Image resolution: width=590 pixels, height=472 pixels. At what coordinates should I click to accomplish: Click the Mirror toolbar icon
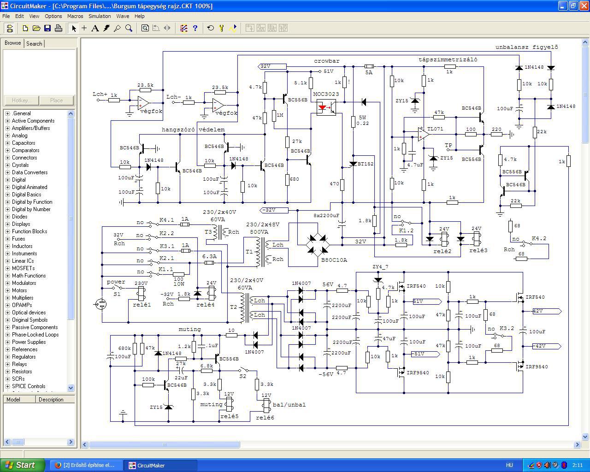click(x=167, y=28)
